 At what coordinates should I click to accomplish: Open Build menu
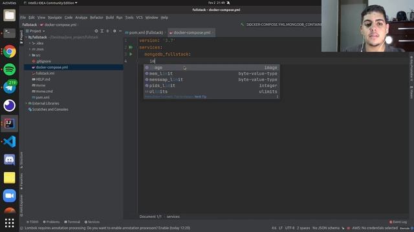(110, 17)
